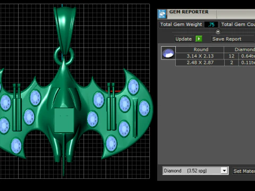
Task: Click the Total Gem Weight label
Action: [181, 24]
